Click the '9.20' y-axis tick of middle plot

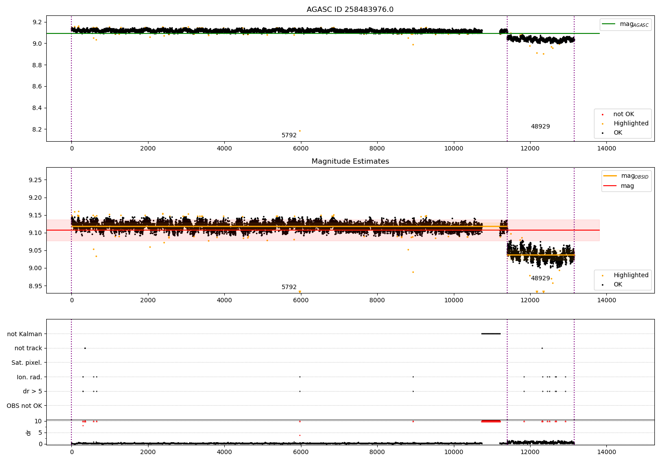point(35,198)
